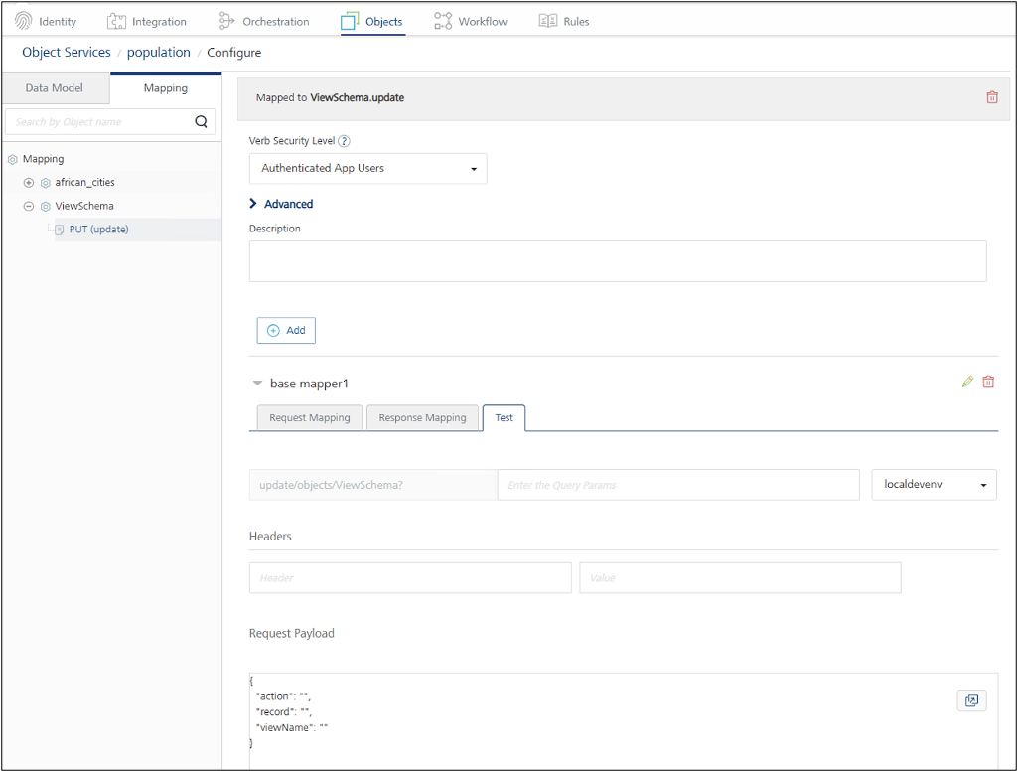Screen dimensions: 1017x771
Task: Click the Add button
Action: point(286,330)
